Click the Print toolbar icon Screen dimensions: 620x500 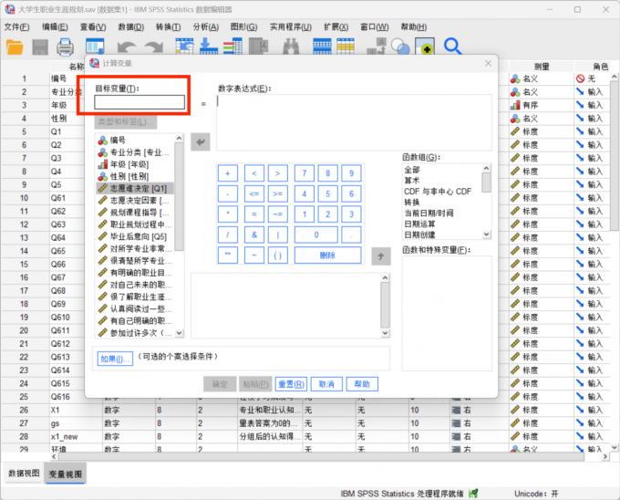point(65,47)
